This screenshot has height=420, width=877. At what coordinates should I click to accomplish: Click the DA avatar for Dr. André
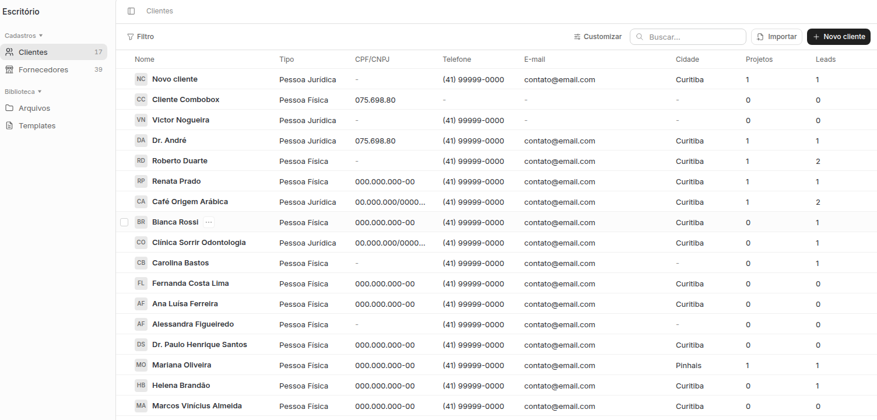click(x=141, y=140)
